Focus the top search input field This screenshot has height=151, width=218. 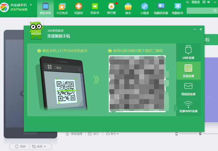coord(200,11)
